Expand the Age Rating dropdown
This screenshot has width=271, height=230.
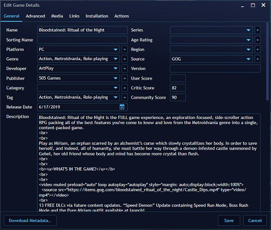click(x=249, y=40)
